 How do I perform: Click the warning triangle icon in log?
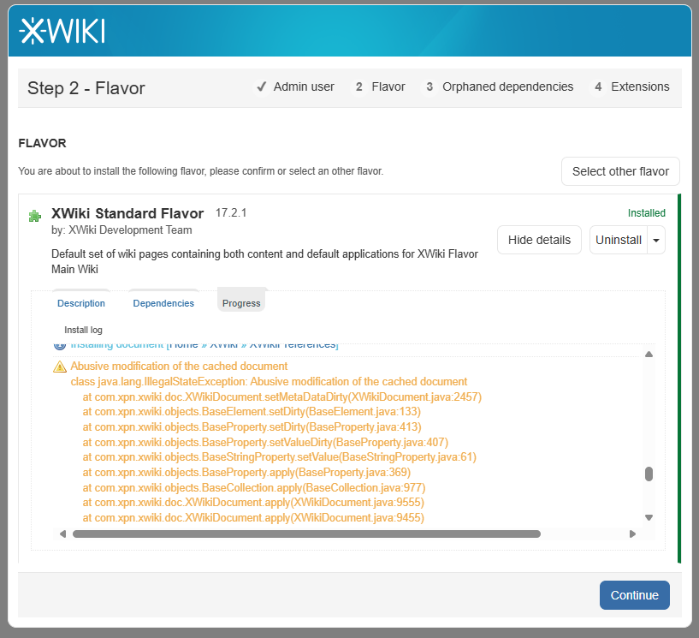tap(60, 367)
